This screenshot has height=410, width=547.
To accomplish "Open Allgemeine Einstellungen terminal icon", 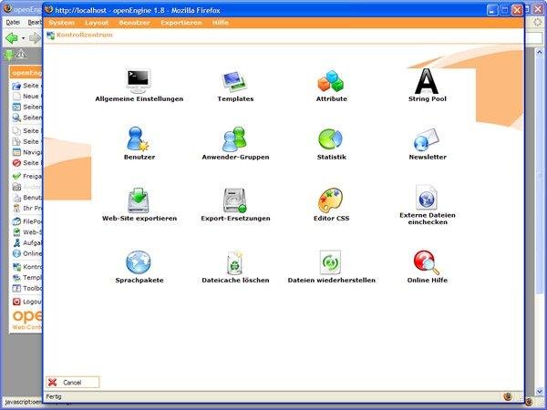I will 139,81.
